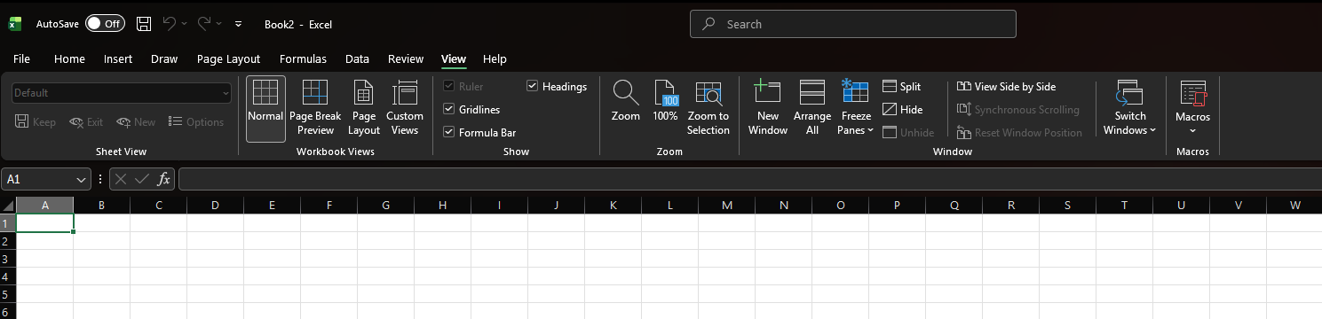Image resolution: width=1322 pixels, height=319 pixels.
Task: Expand the Freeze Panes dropdown
Action: (856, 109)
